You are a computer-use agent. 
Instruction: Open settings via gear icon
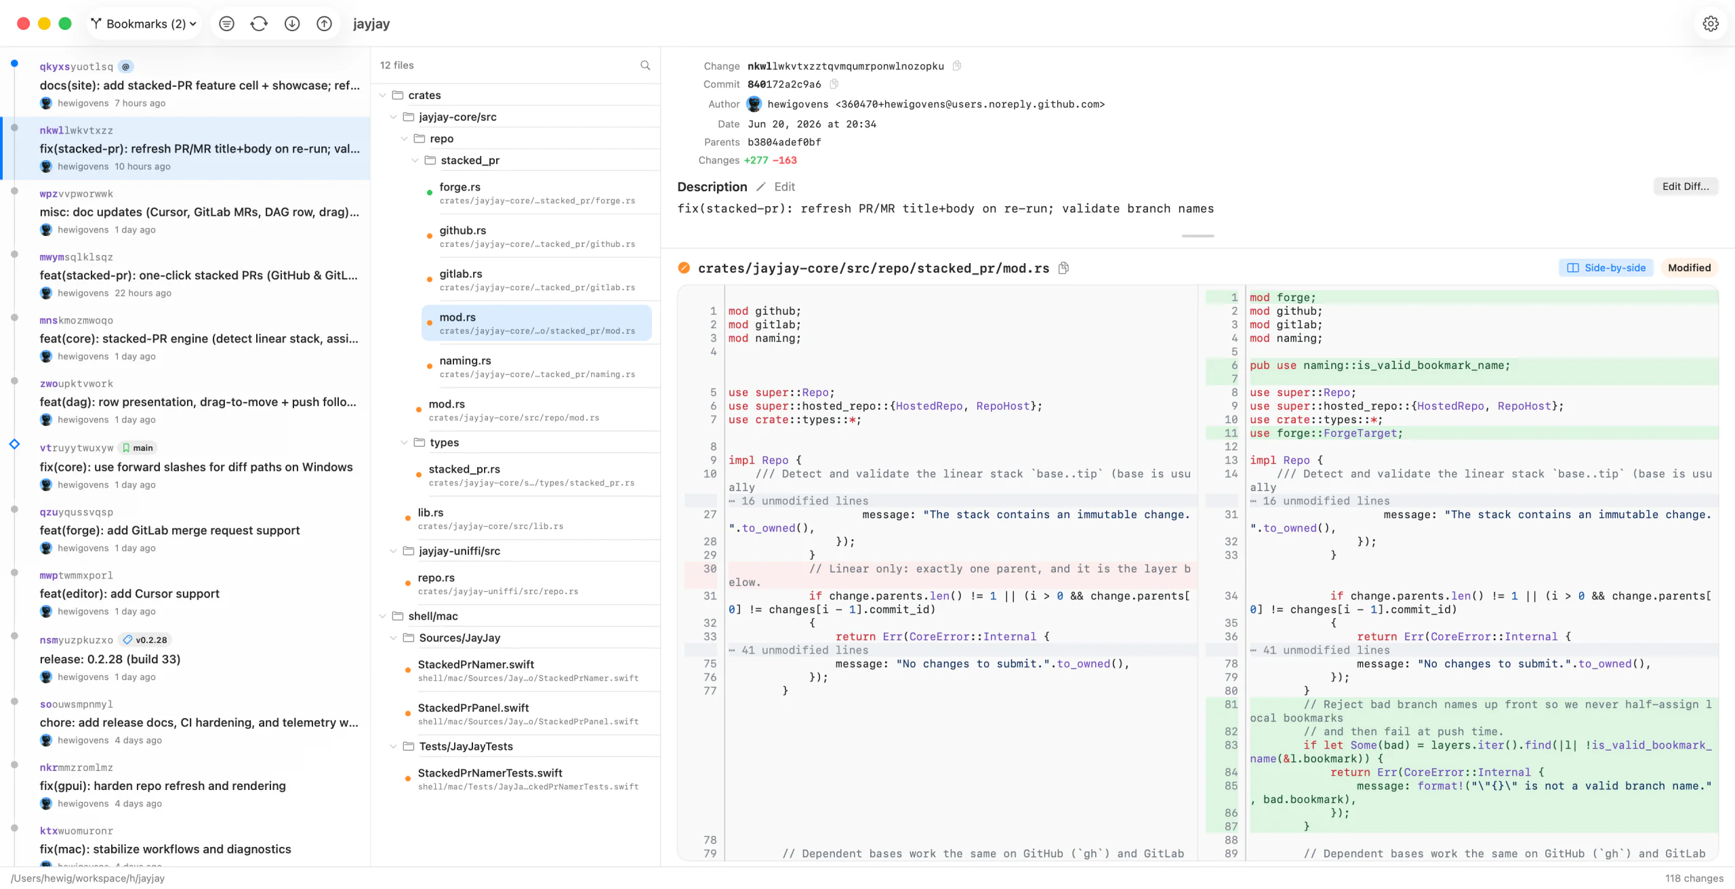click(1711, 24)
